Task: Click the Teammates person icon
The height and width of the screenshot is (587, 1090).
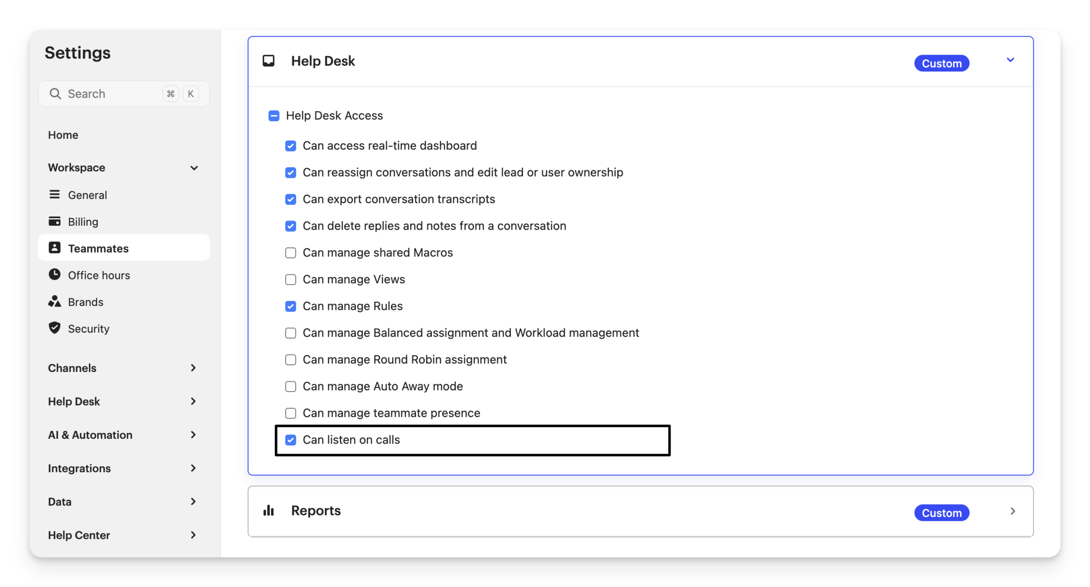Action: coord(54,248)
